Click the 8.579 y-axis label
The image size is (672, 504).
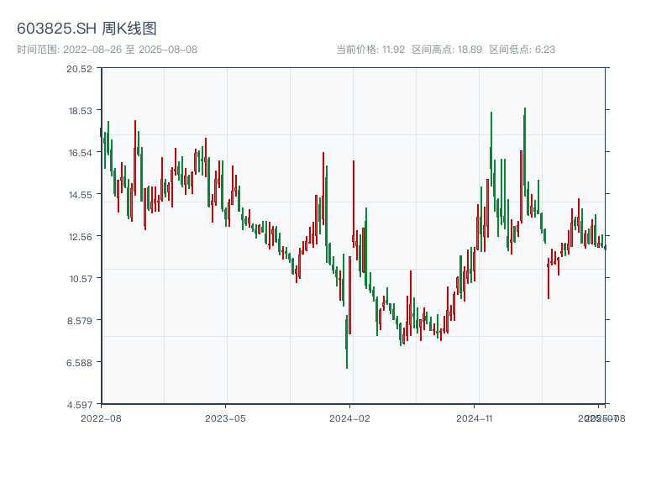pyautogui.click(x=80, y=320)
